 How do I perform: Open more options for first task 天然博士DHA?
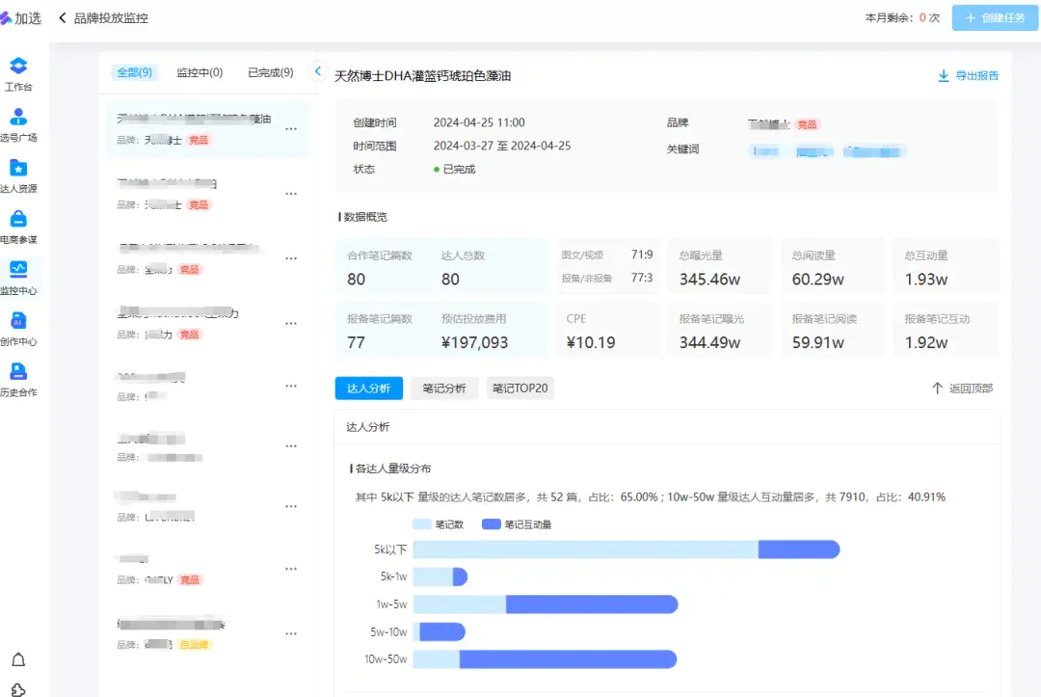coord(291,129)
